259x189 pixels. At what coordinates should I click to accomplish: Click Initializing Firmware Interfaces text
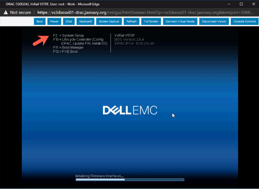click(99, 176)
